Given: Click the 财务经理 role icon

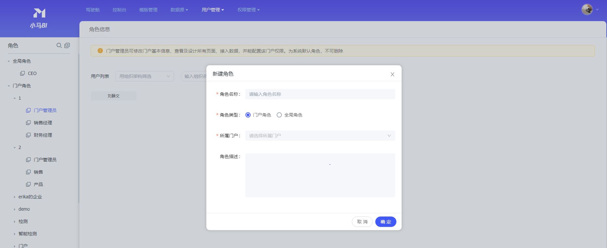Looking at the screenshot, I should 28,135.
